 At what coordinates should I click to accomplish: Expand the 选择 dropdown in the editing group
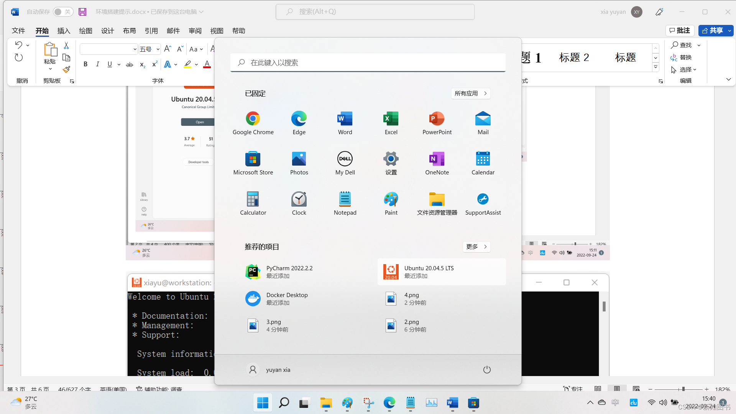[x=695, y=69]
